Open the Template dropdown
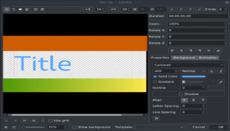This screenshot has width=230, height=131. point(160,127)
